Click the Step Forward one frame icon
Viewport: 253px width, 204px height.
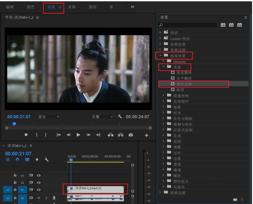click(x=89, y=135)
